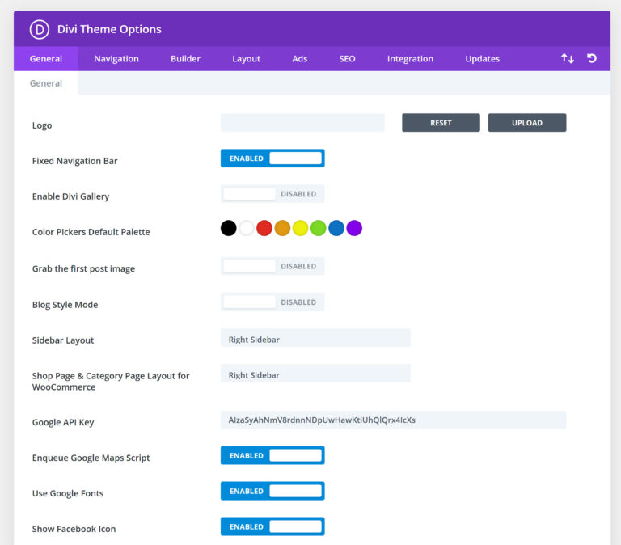Disable the Use Google Fonts toggle
Viewport: 621px width, 545px height.
272,491
